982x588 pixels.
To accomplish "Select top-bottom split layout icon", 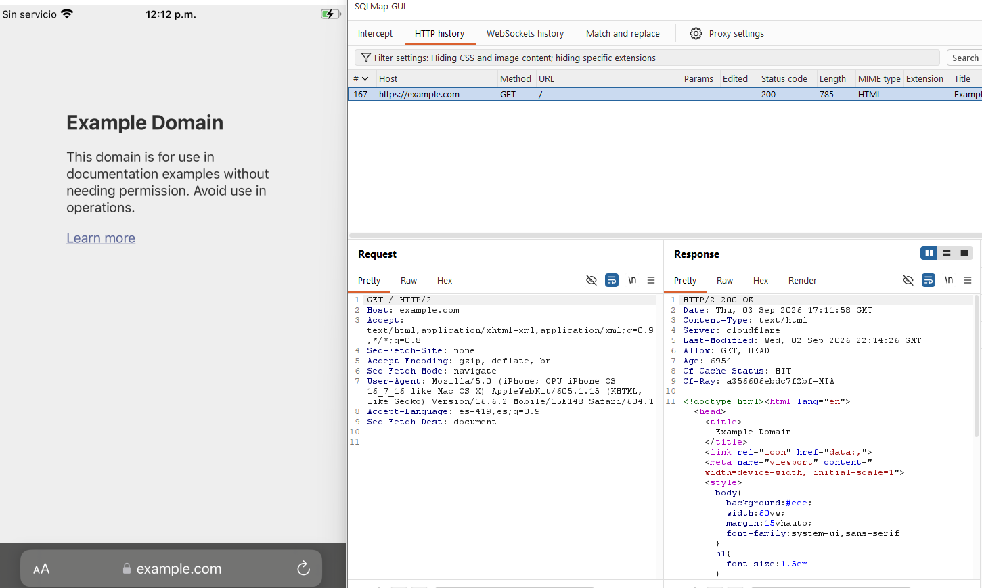I will pyautogui.click(x=947, y=253).
